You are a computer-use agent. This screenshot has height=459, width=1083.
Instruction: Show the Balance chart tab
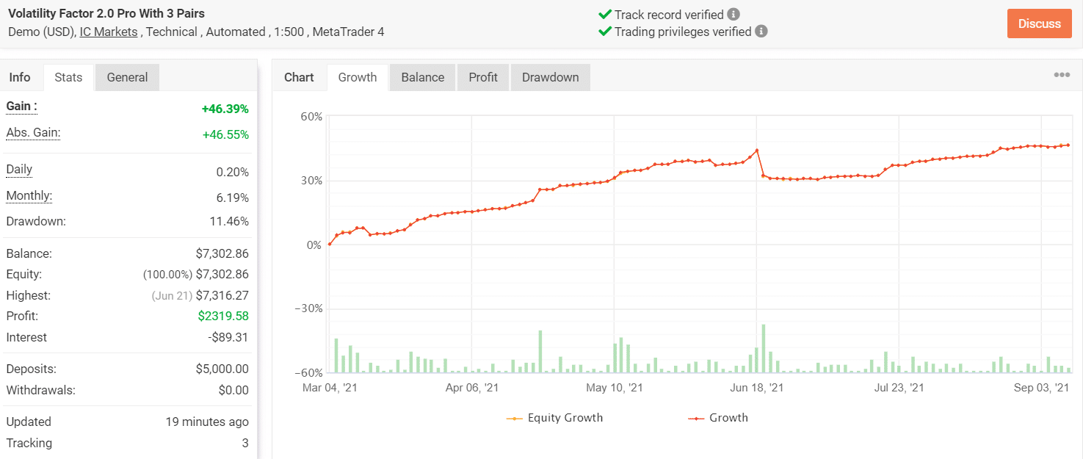[x=422, y=77]
